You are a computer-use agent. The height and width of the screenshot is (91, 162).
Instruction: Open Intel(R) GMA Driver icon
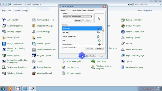tap(4, 43)
